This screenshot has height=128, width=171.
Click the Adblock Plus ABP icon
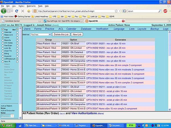(165, 11)
